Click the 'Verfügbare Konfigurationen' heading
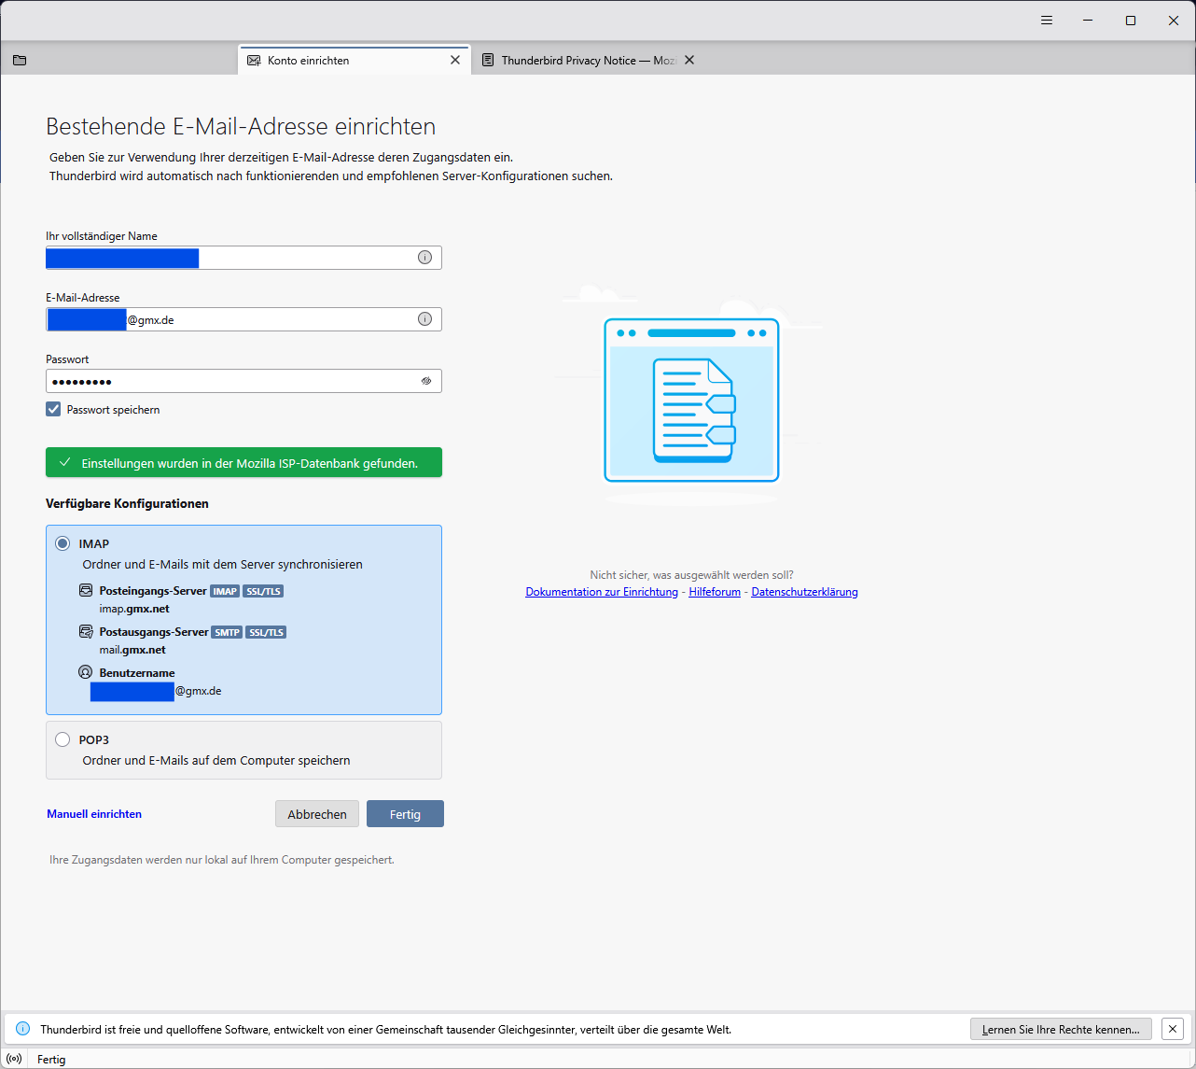The image size is (1196, 1069). pyautogui.click(x=127, y=503)
